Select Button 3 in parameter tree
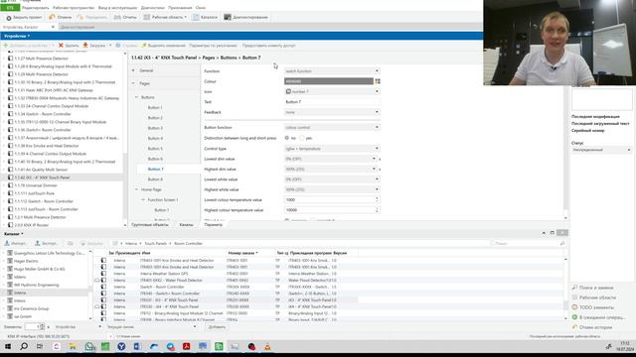The image size is (636, 357). click(x=155, y=128)
